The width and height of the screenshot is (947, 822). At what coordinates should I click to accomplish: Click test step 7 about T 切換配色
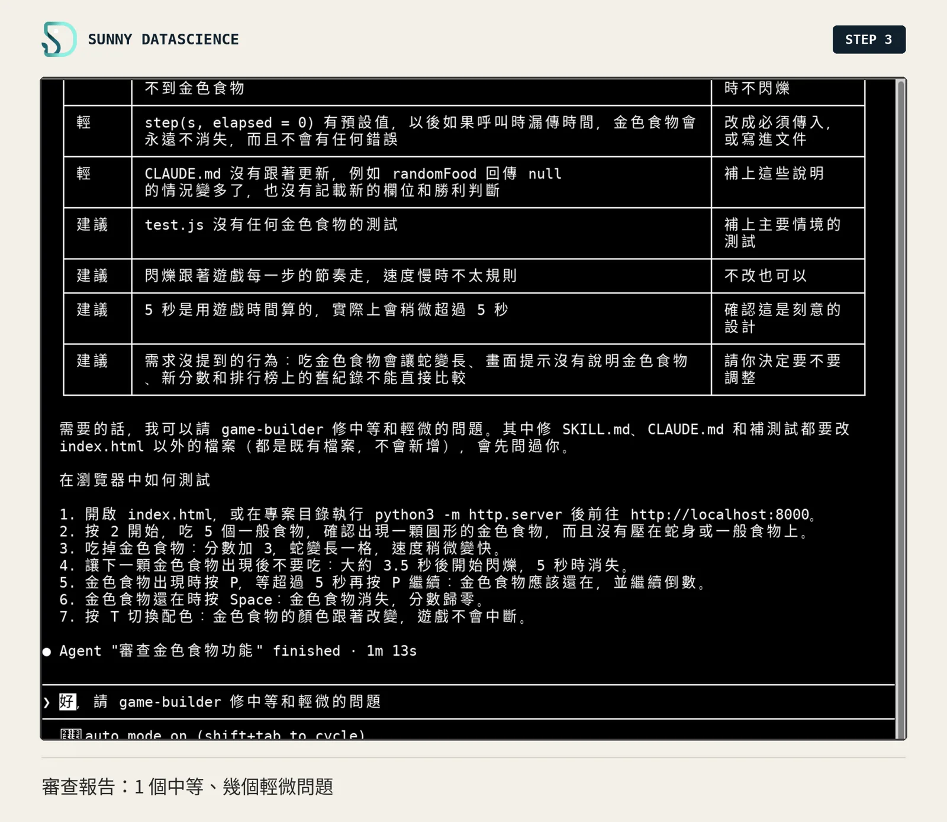pyautogui.click(x=294, y=617)
